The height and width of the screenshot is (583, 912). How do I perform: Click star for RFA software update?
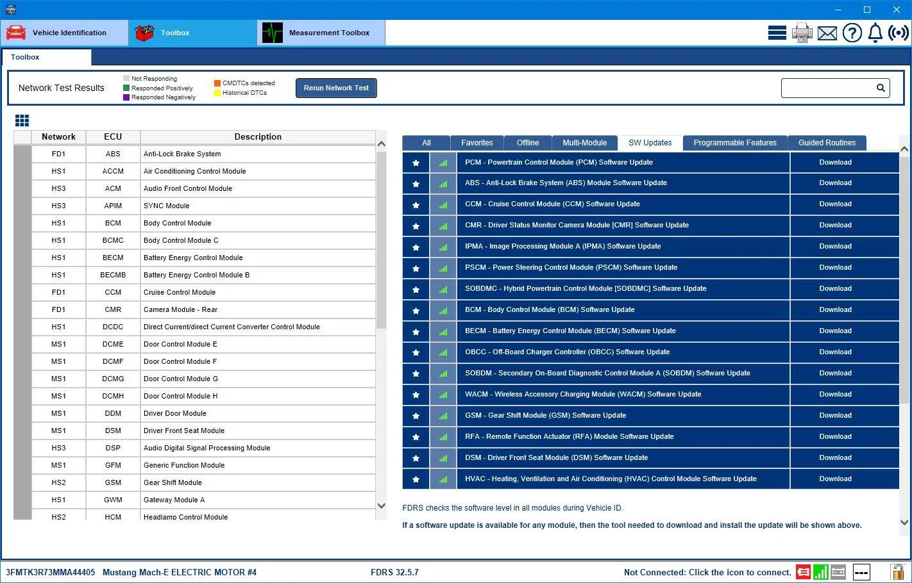[416, 438]
